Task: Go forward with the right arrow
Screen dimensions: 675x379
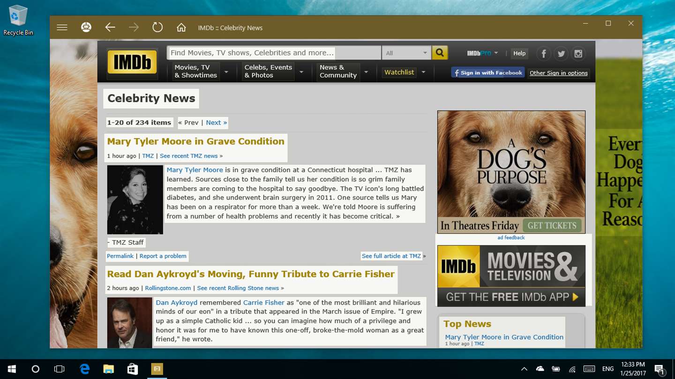Action: click(134, 28)
